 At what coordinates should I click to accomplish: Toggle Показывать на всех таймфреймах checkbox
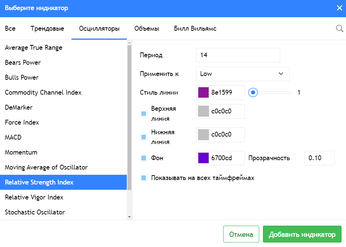(x=144, y=178)
